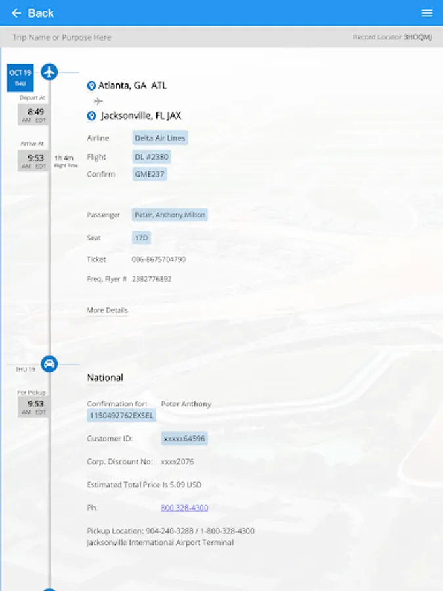Tap the Back label text

pos(41,13)
